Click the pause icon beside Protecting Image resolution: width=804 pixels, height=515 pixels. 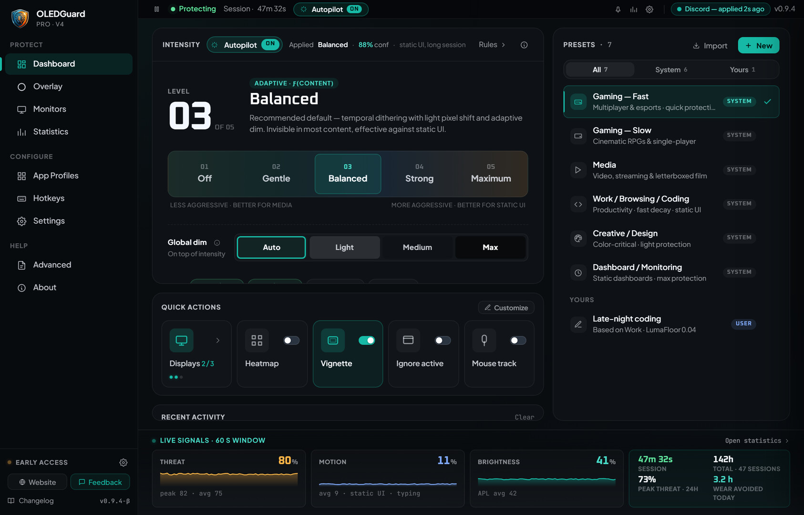point(157,9)
